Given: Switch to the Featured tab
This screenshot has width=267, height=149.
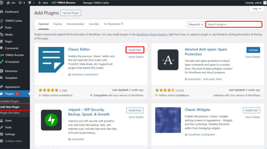Looking at the screenshot, I should click(44, 24).
